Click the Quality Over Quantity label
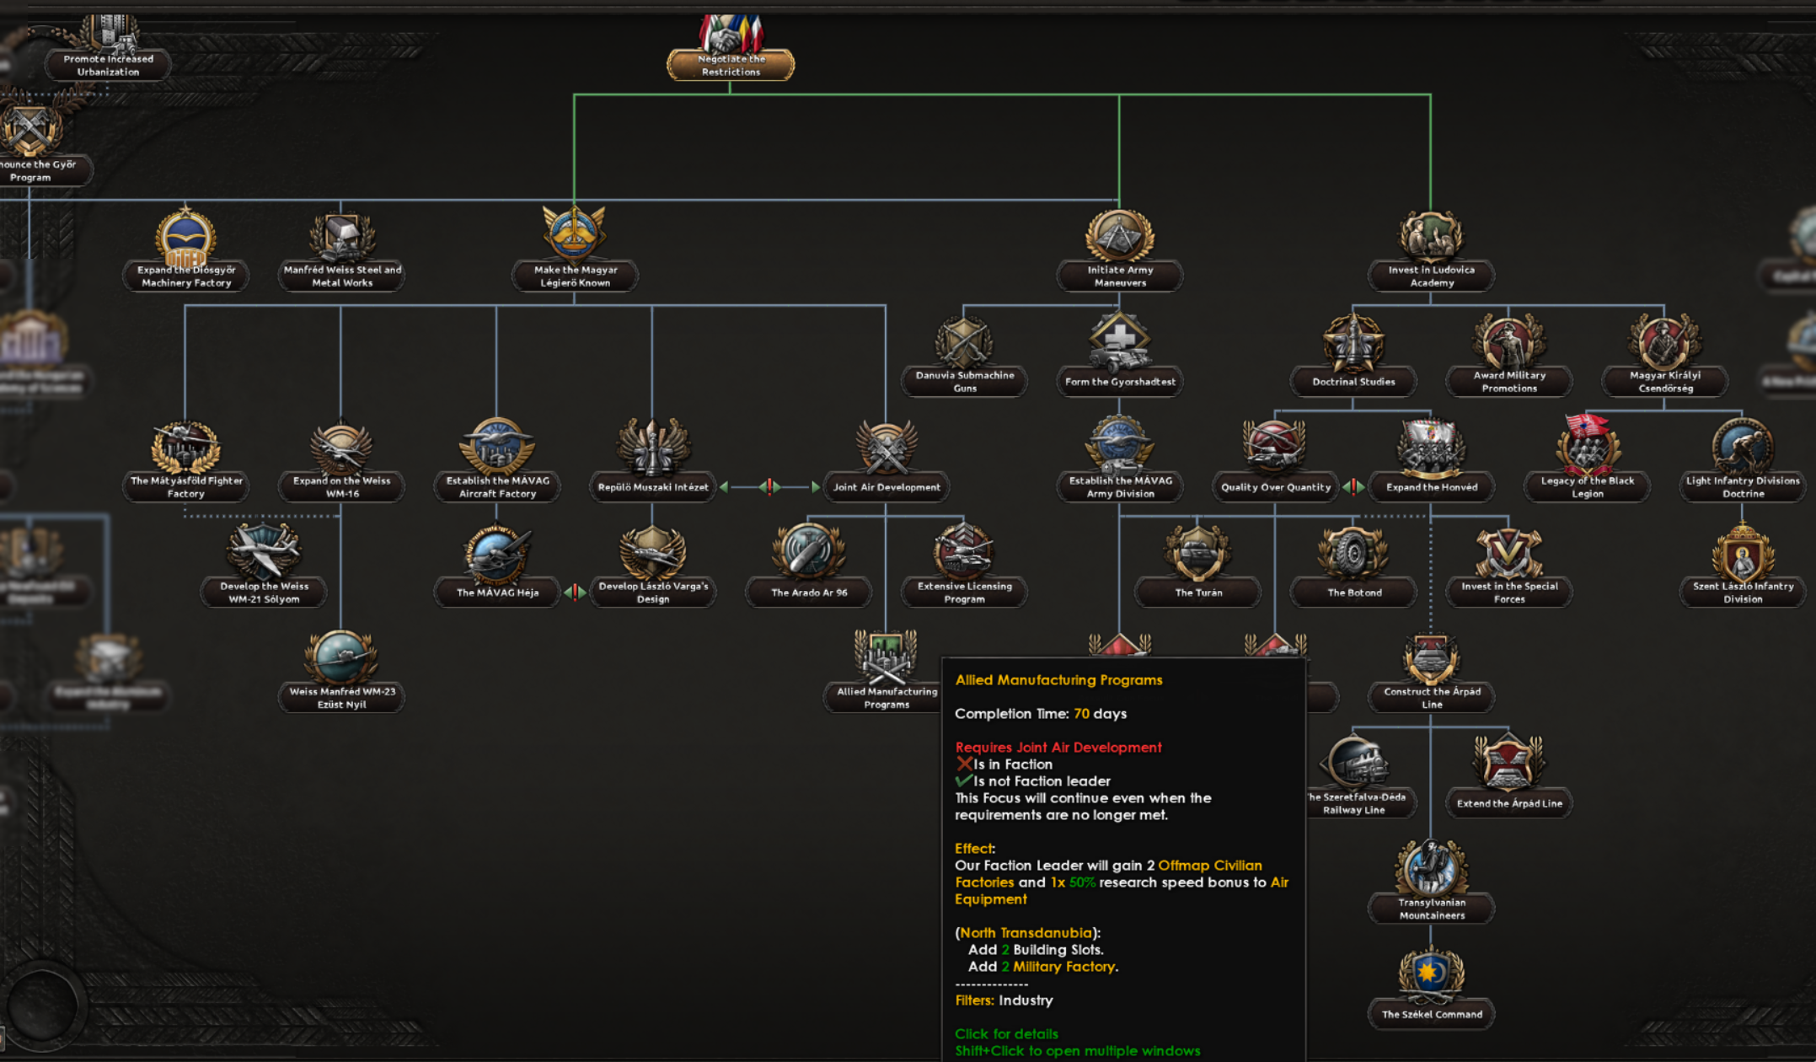The image size is (1816, 1062). [1275, 487]
